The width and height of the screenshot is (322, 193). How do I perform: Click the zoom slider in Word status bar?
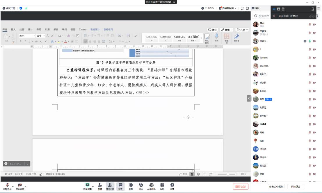227,174
